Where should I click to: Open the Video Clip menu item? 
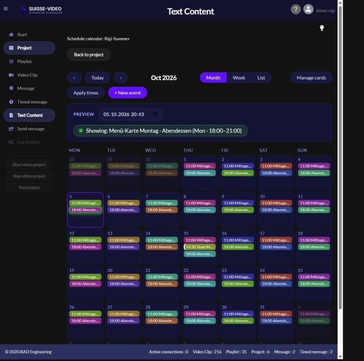tap(29, 75)
